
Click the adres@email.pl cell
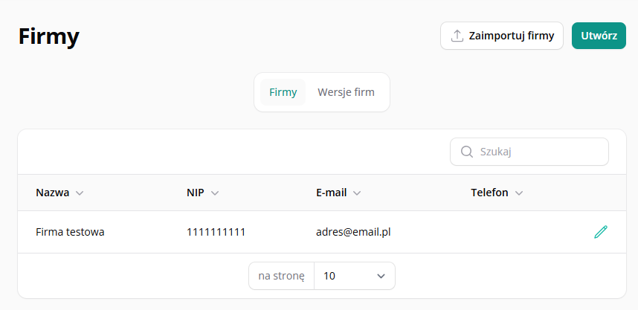[x=353, y=232]
